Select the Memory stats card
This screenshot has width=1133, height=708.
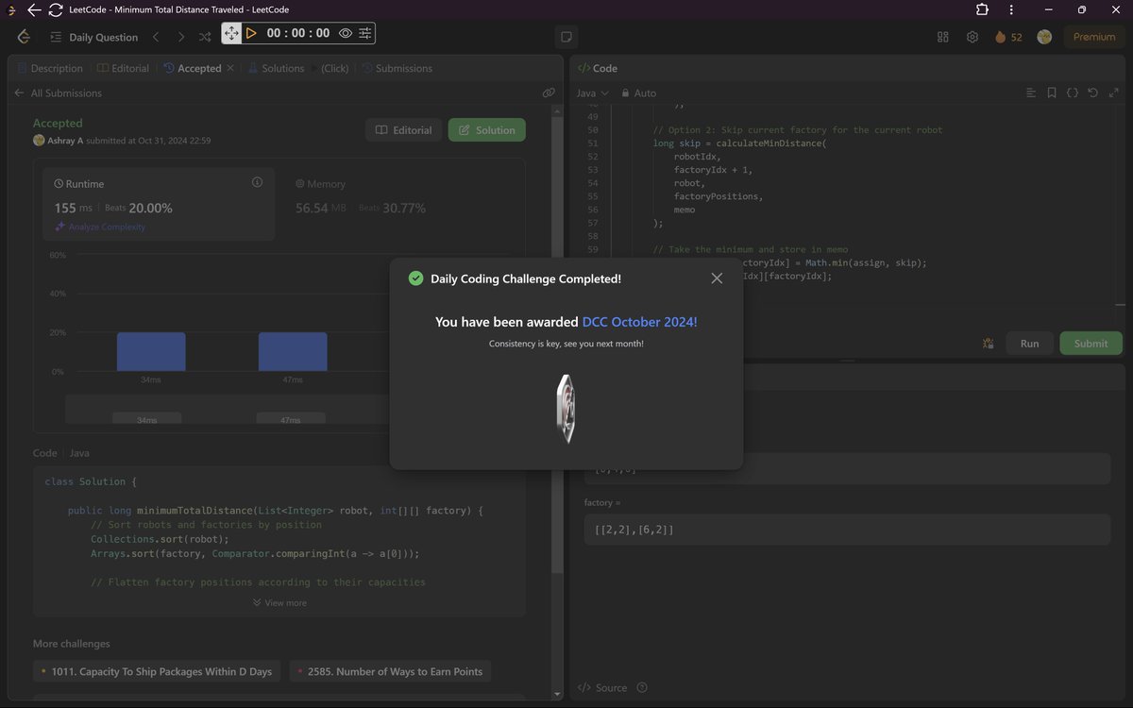(400, 204)
